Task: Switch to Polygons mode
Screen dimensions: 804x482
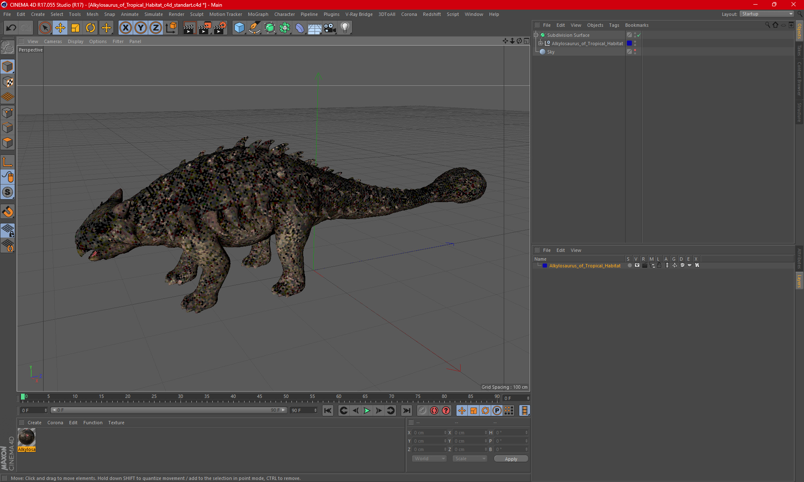Action: (8, 143)
